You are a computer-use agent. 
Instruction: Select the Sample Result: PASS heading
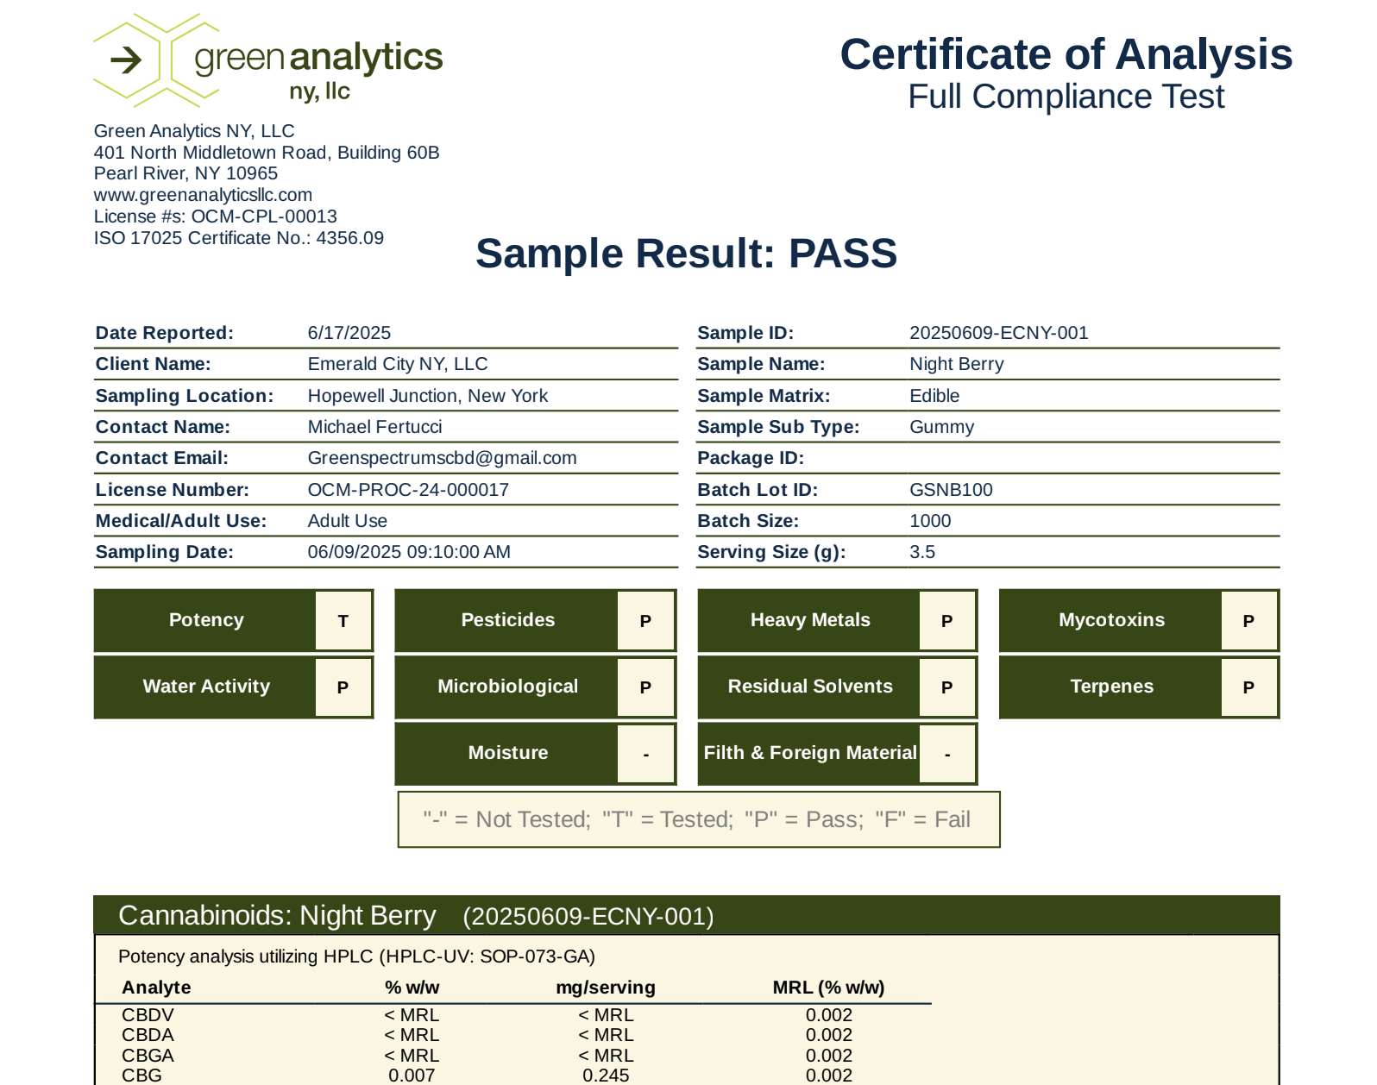coord(686,254)
